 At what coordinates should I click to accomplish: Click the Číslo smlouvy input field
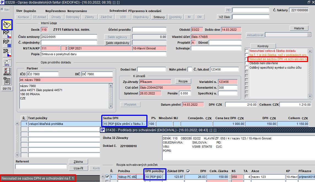(x=69, y=37)
